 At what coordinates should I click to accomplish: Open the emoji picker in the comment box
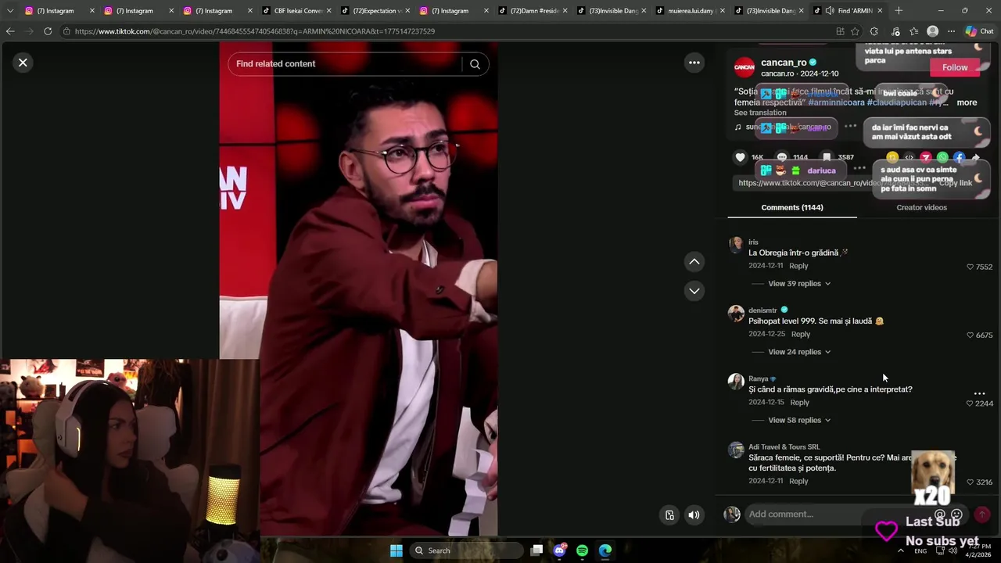point(956,514)
